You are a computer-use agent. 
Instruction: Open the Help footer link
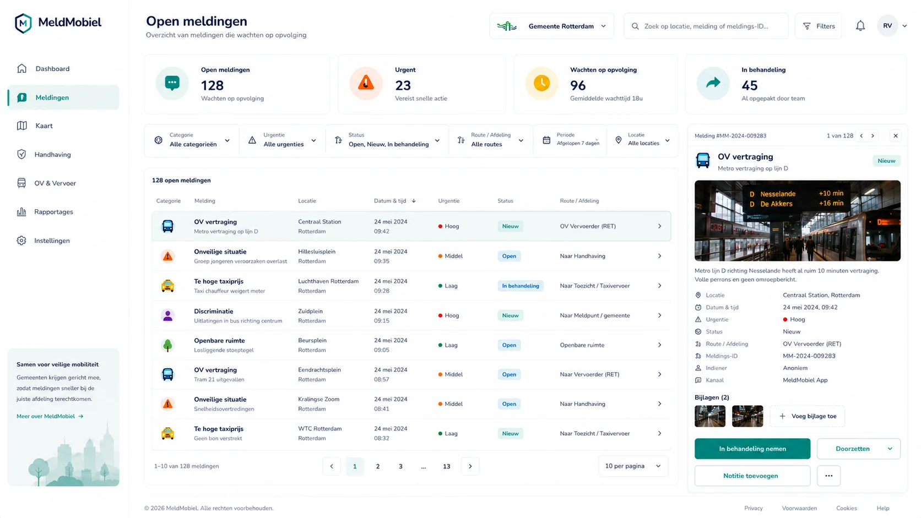point(883,508)
